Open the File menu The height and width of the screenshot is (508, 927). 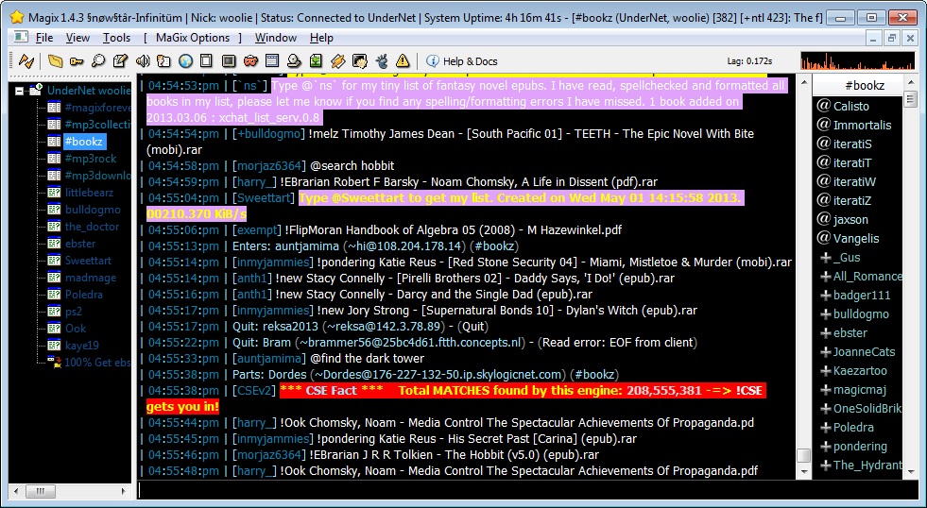tap(43, 38)
